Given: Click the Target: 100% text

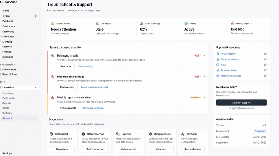Looking at the screenshot, I should click(147, 33).
